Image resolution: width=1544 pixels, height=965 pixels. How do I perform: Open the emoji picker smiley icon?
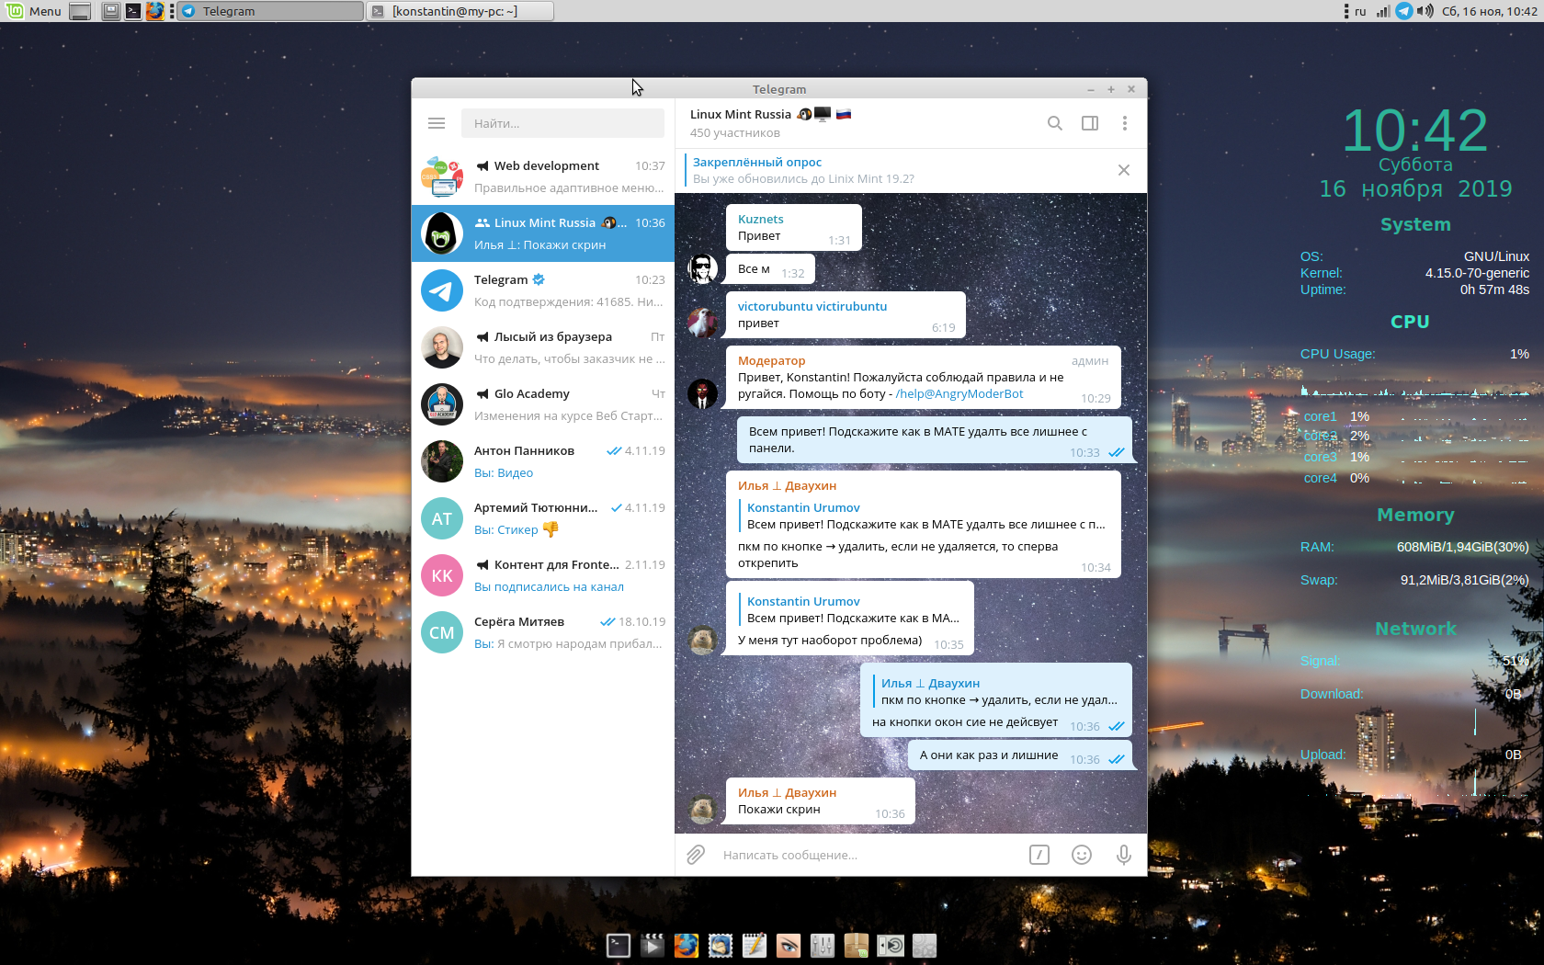click(x=1082, y=855)
